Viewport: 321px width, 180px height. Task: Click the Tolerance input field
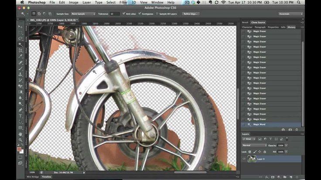115,14
